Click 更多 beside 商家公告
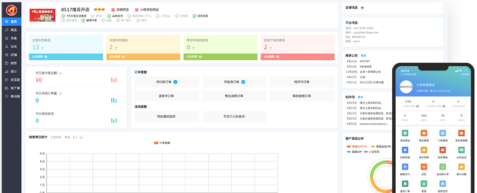The image size is (477, 193). tap(364, 55)
